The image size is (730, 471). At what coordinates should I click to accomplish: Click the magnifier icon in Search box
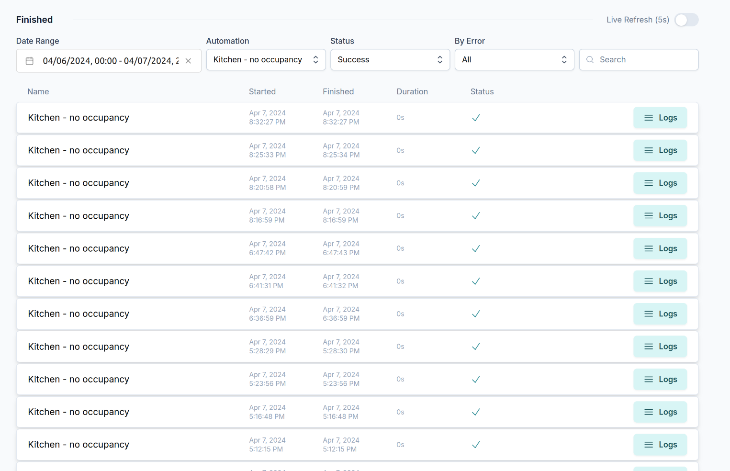click(x=590, y=60)
